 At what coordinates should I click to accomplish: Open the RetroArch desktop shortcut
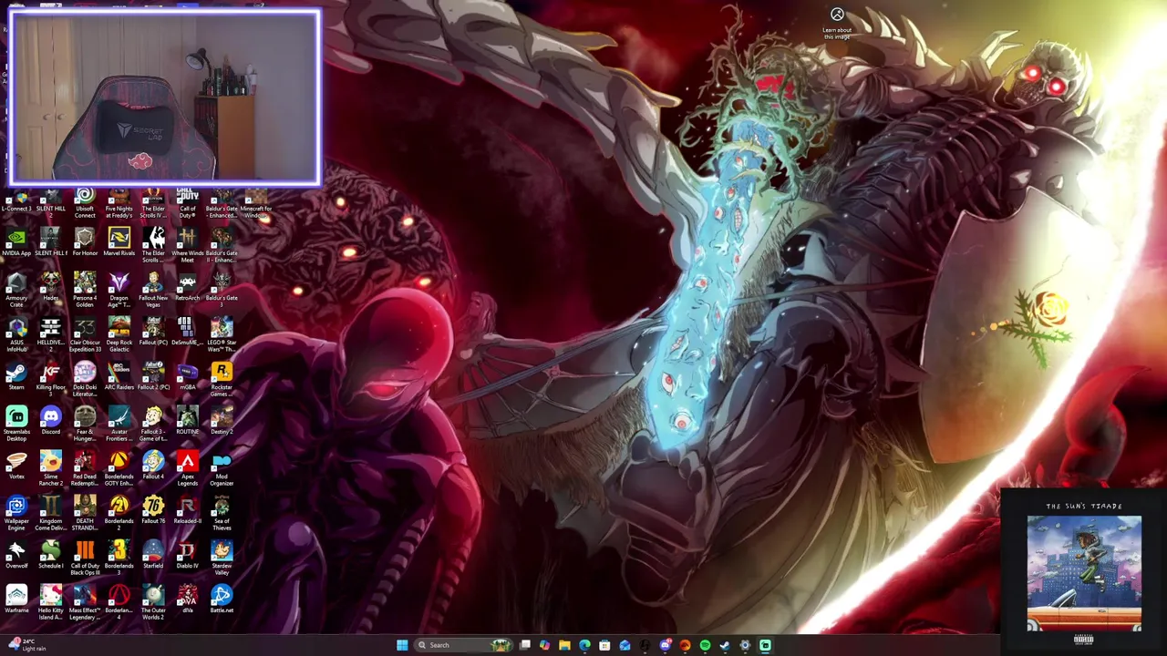pyautogui.click(x=187, y=288)
